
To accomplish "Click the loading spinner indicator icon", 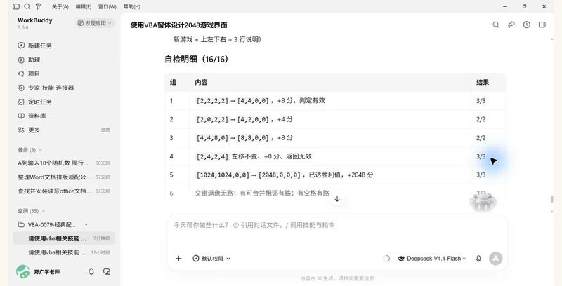I will click(386, 259).
